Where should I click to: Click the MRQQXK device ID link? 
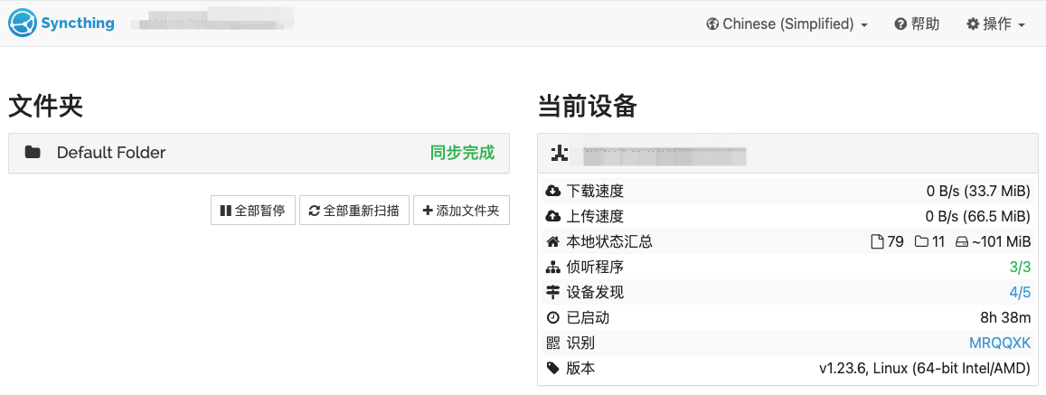pyautogui.click(x=1000, y=343)
